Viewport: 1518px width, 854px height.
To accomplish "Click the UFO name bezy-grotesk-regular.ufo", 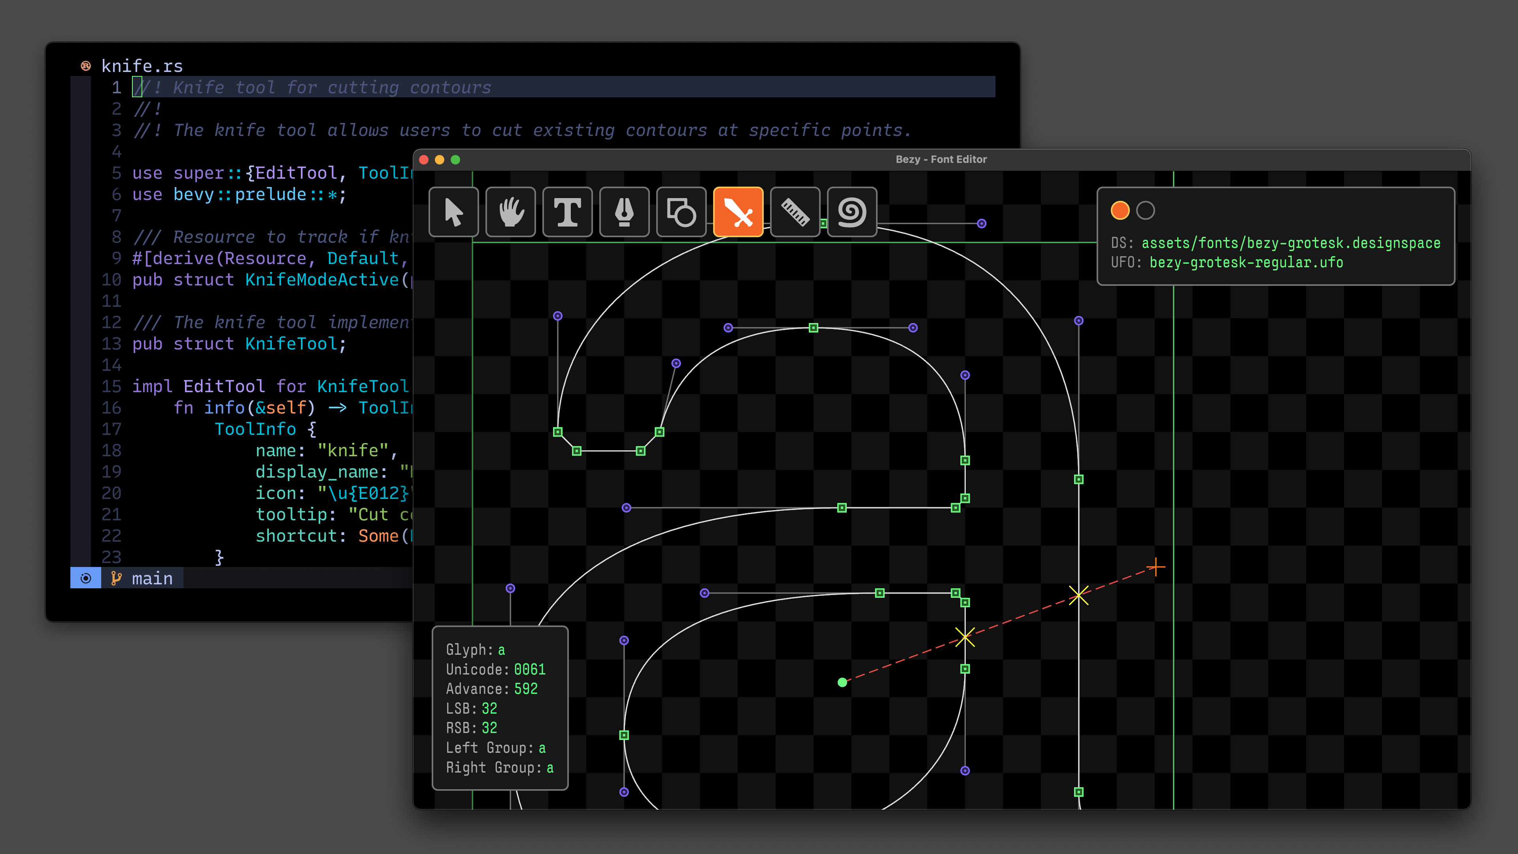I will click(1246, 262).
